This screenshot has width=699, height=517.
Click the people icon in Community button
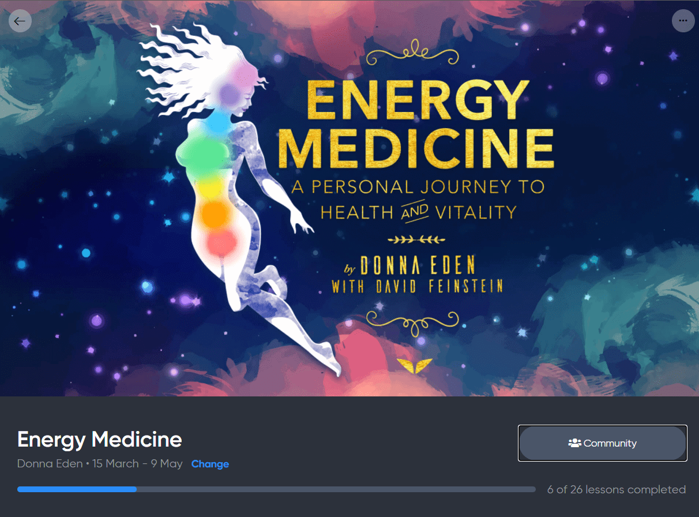[574, 443]
